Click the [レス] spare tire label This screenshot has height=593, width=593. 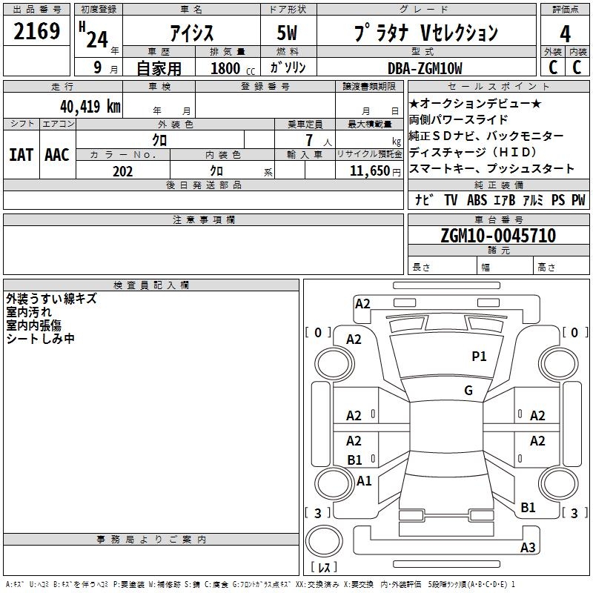324,567
